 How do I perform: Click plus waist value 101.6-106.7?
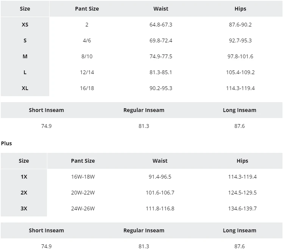[160, 193]
